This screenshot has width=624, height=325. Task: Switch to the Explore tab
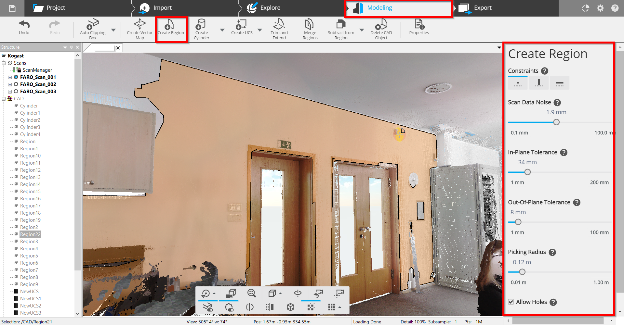pyautogui.click(x=270, y=8)
